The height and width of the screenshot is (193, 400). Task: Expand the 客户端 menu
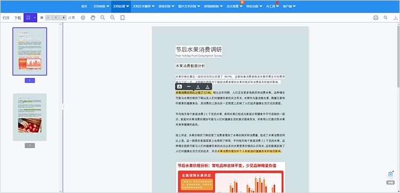[289, 6]
